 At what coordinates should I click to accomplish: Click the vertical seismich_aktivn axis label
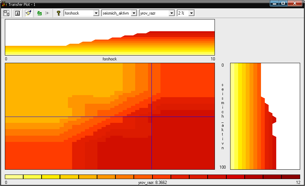[223, 116]
